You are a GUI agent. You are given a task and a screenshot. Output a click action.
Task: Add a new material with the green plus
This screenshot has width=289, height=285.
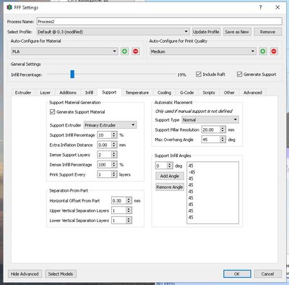click(x=124, y=51)
